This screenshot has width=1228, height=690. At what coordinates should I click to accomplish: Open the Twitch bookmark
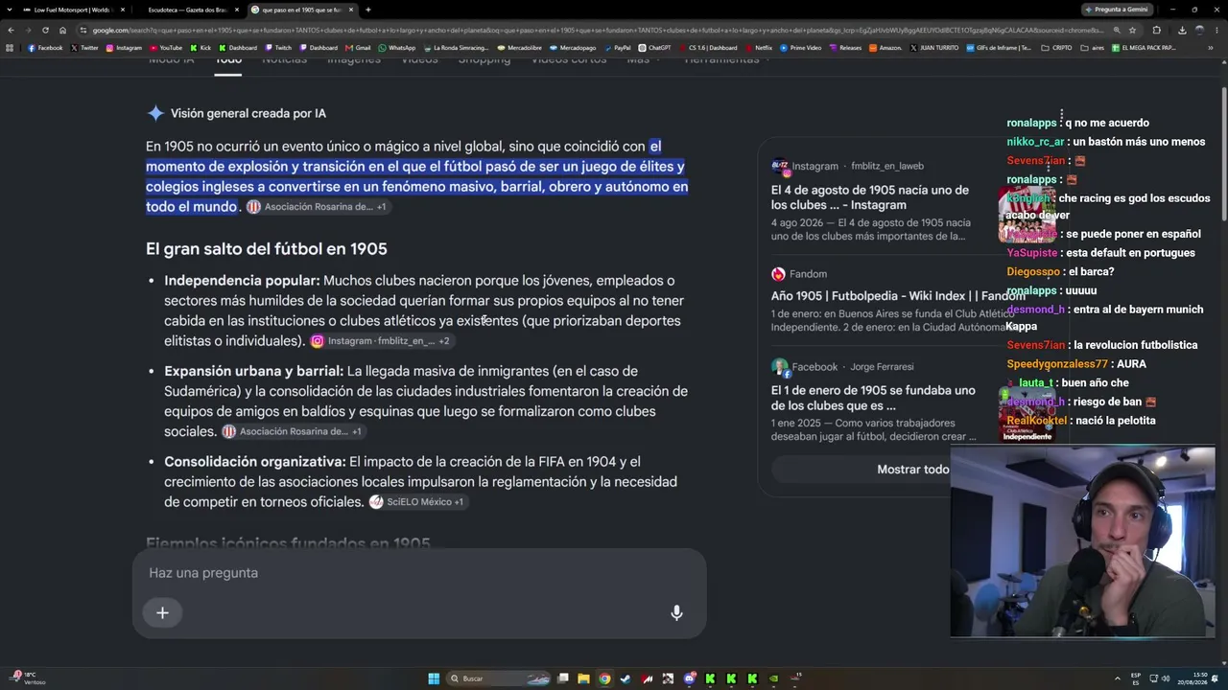(278, 48)
